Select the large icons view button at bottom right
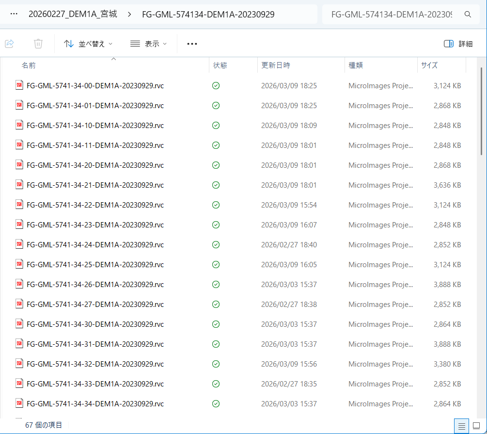Viewport: 487px width, 434px height. [476, 426]
